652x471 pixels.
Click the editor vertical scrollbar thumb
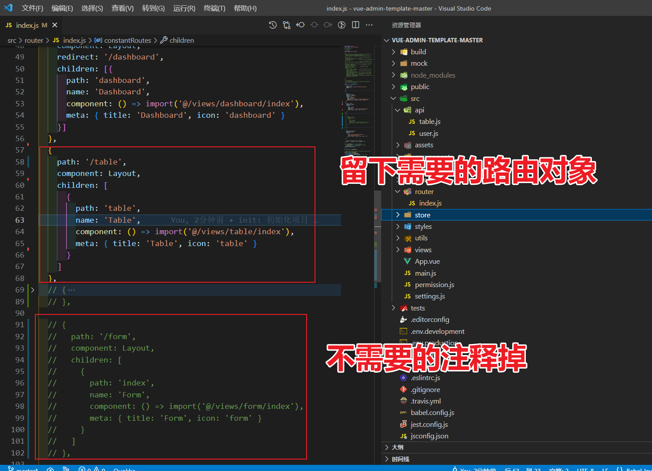(377, 236)
